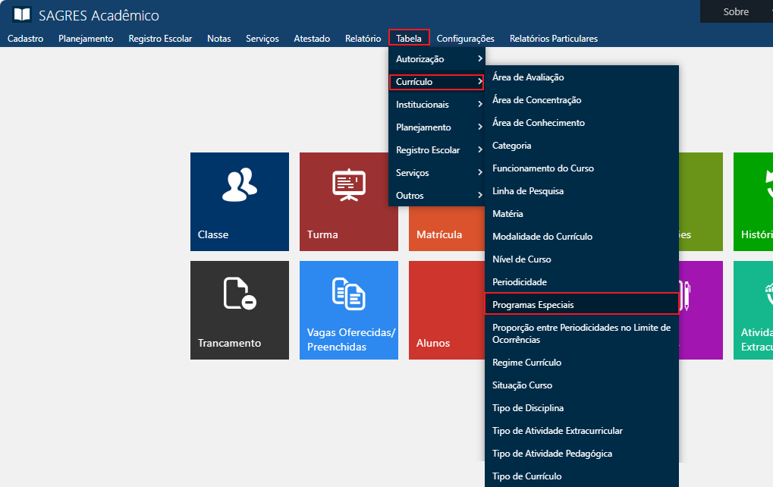This screenshot has width=773, height=487.
Task: Select Nível de Curso option
Action: coord(522,259)
